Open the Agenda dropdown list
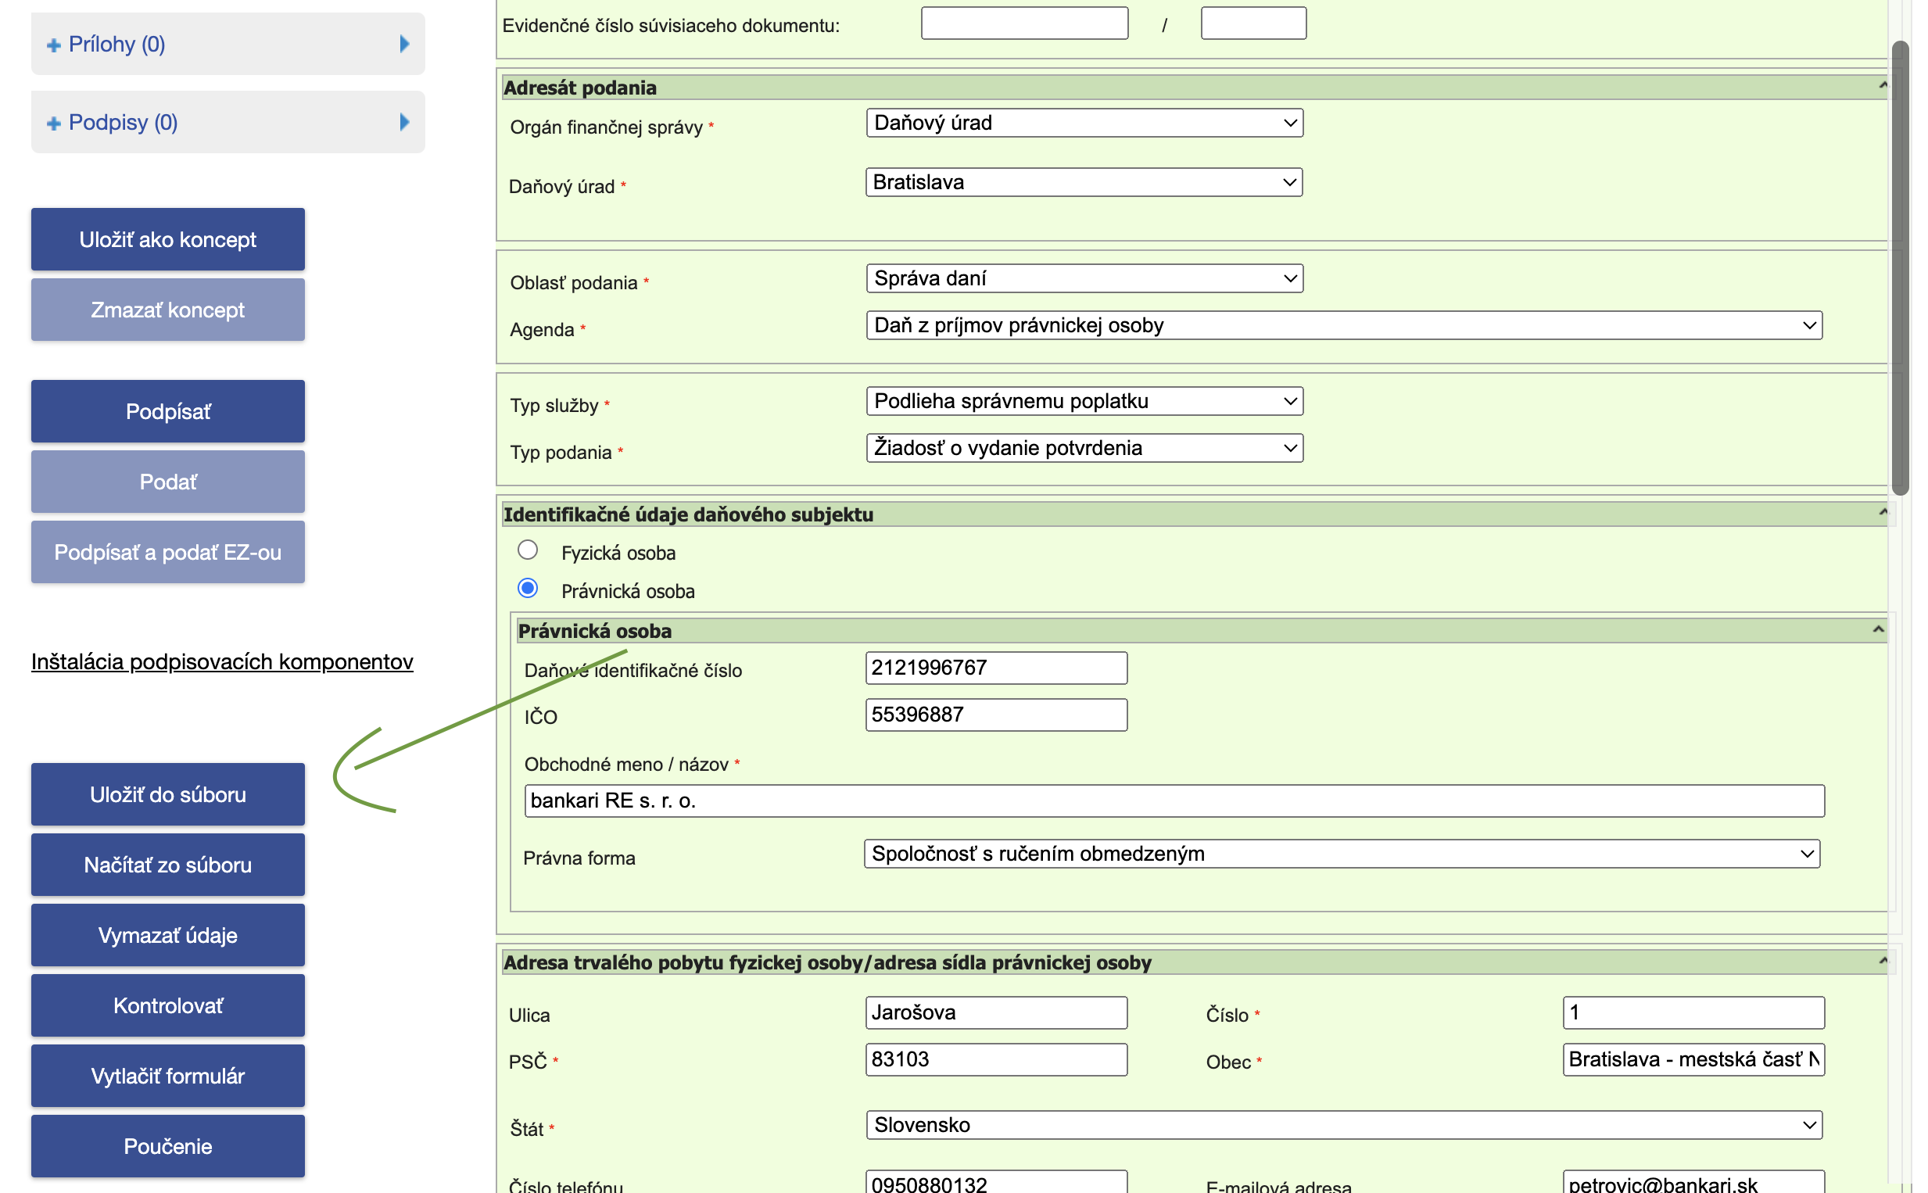1928x1193 pixels. [x=1343, y=326]
